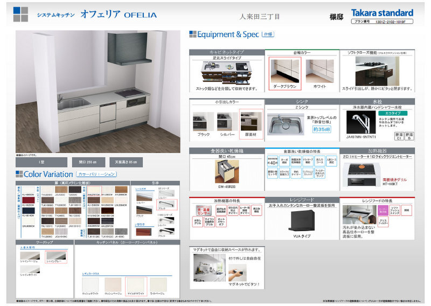Click the Equipment & Spec heading
The height and width of the screenshot is (306, 431).
(x=228, y=34)
